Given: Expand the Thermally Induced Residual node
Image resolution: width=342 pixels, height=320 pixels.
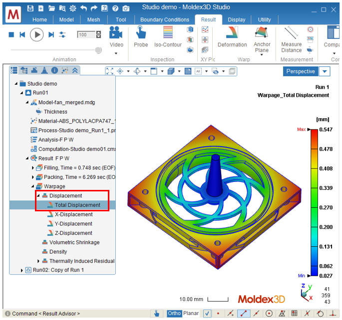Looking at the screenshot, I should [x=38, y=261].
